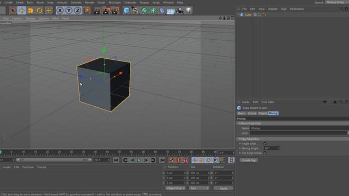Image resolution: width=349 pixels, height=196 pixels.
Task: Click the Apply button
Action: (x=224, y=188)
